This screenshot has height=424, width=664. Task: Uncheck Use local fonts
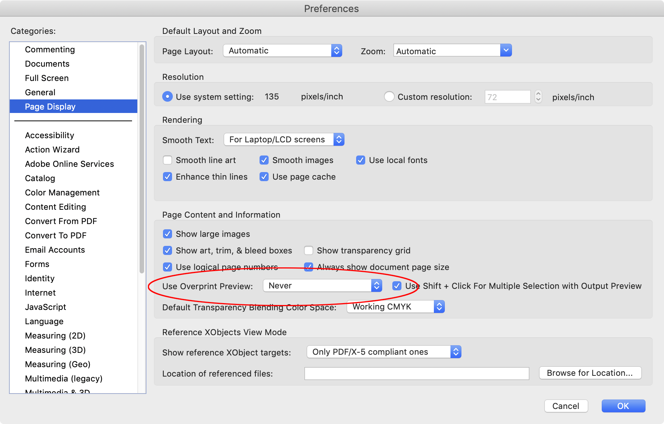(361, 160)
